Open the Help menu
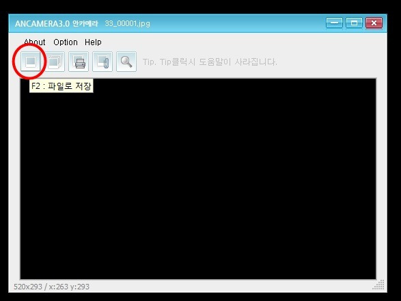 [x=93, y=42]
